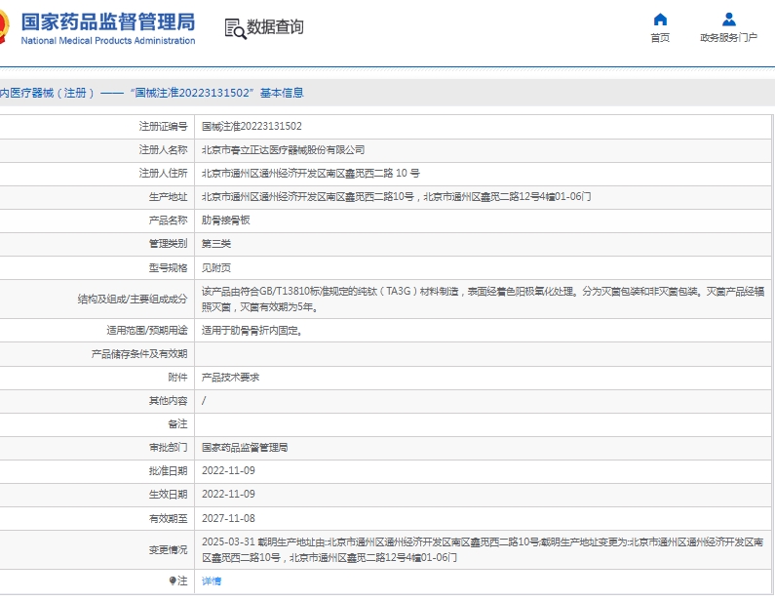Click the 产品储存条件及有效期 label
The height and width of the screenshot is (601, 775).
tap(139, 354)
